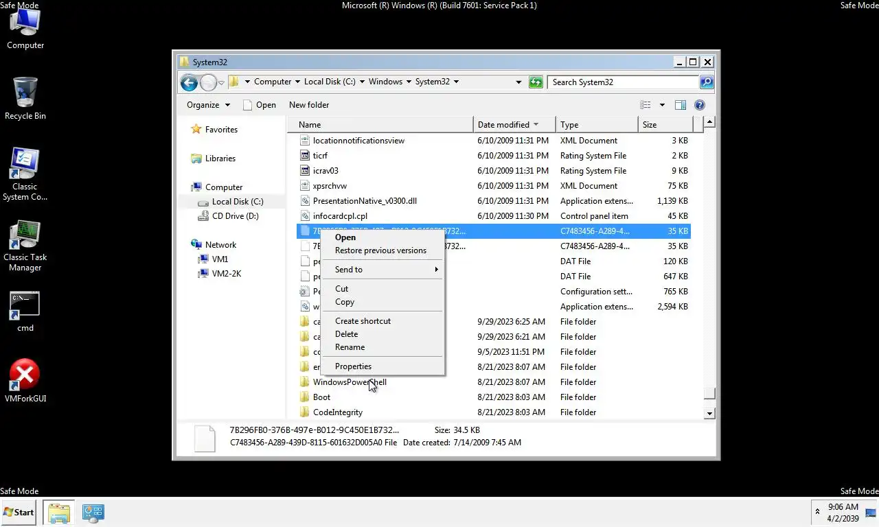Open the Recycle Bin desktop icon
The image size is (879, 527).
25,99
